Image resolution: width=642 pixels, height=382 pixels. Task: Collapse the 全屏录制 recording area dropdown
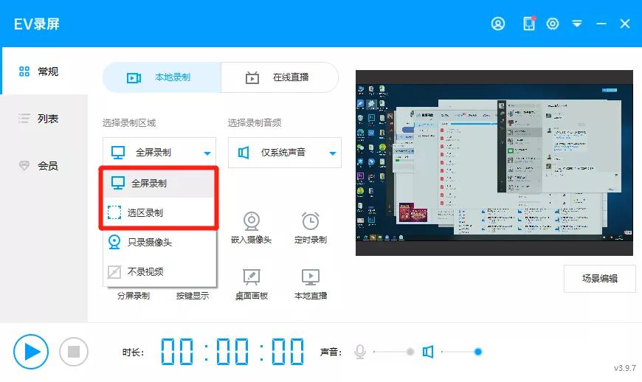159,153
